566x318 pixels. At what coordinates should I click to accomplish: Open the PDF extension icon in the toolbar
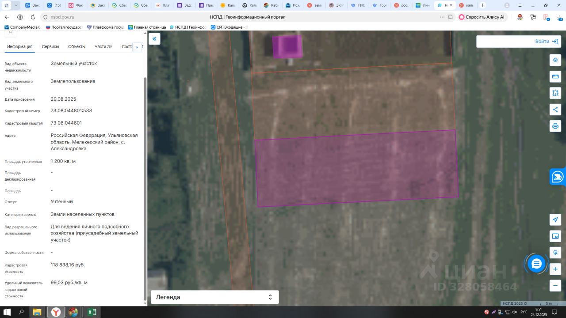(x=547, y=17)
